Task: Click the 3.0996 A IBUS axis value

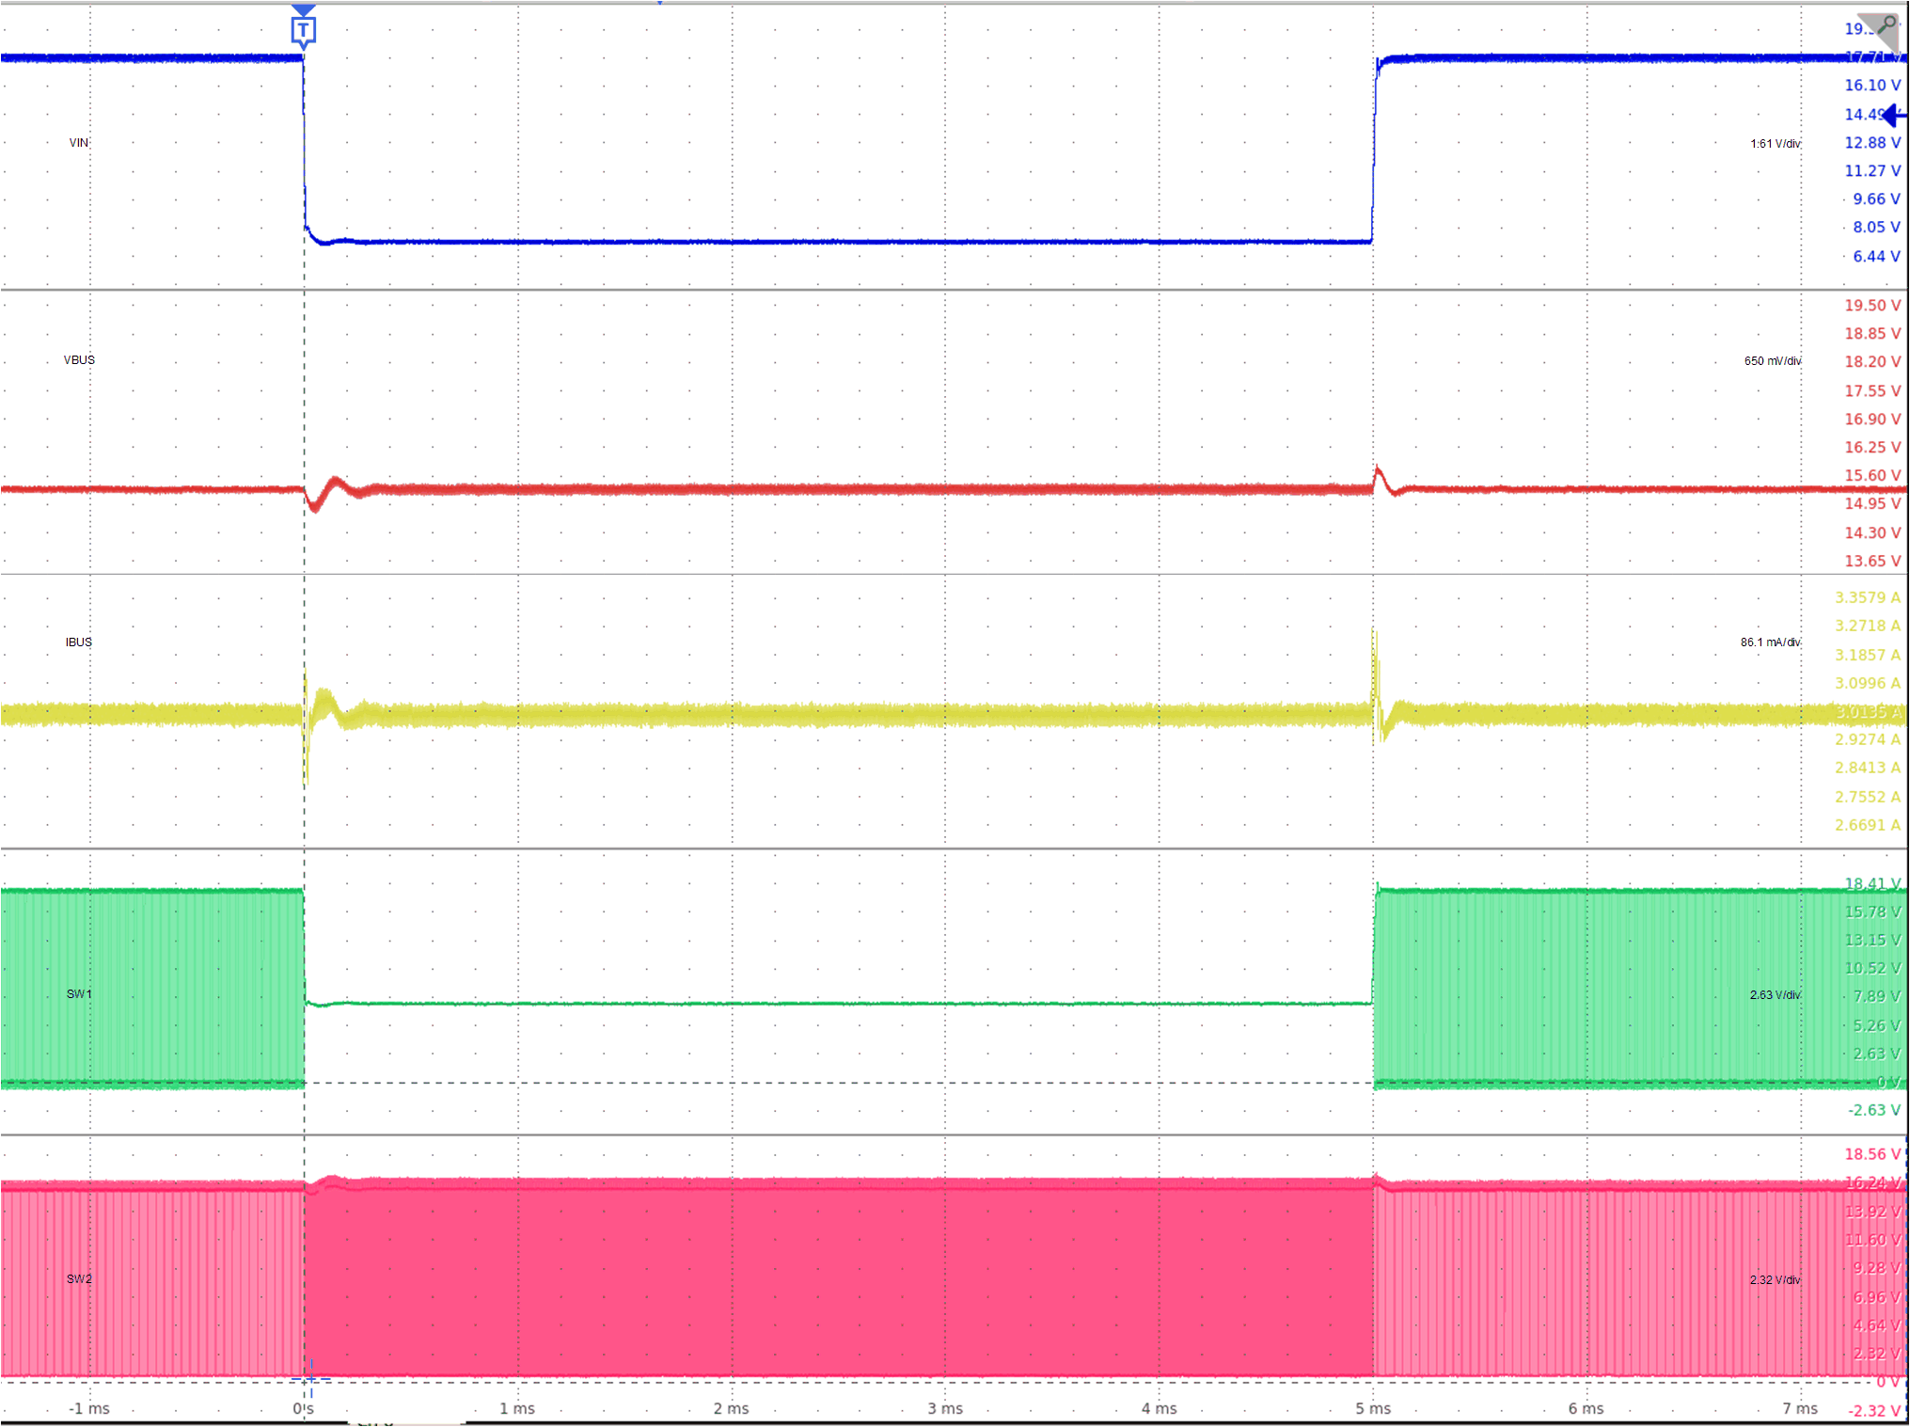Action: pos(1868,684)
